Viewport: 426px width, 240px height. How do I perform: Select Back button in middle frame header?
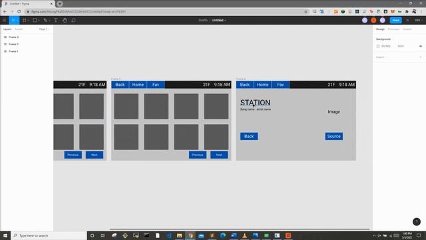[120, 85]
